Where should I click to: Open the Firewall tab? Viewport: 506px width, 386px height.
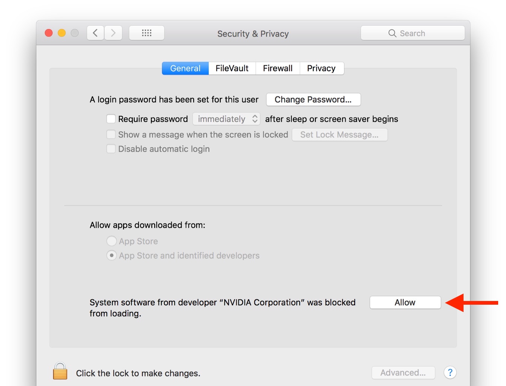[278, 68]
